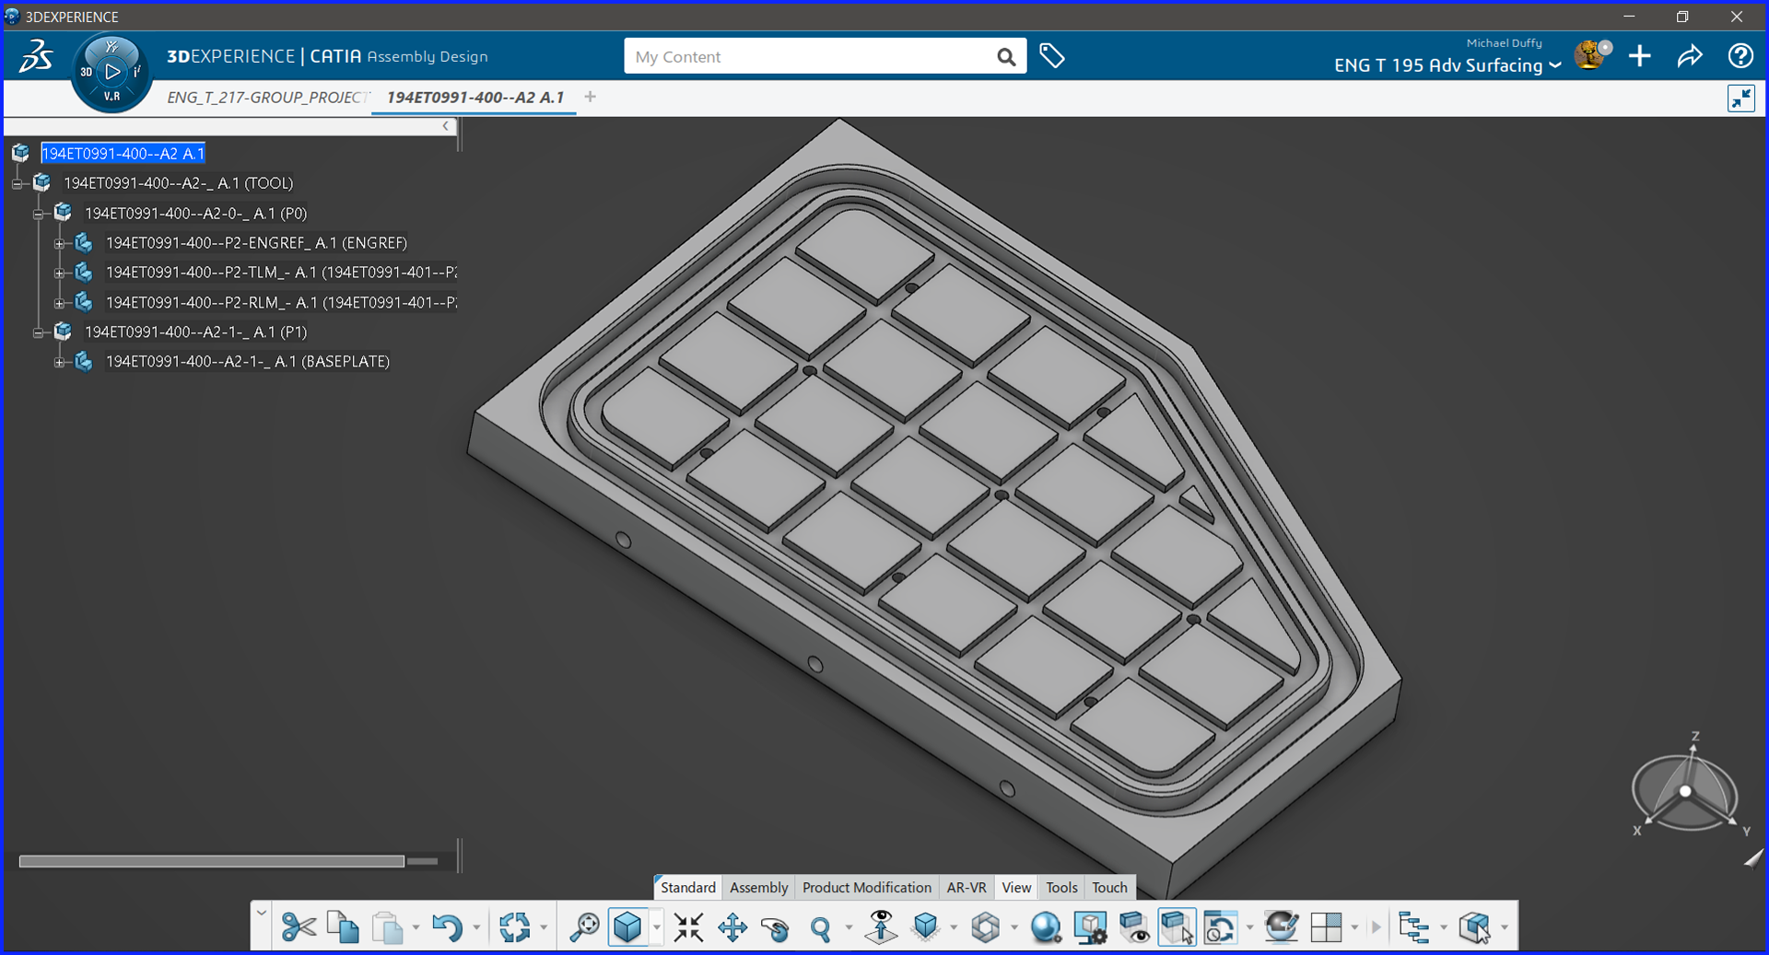Click the 3DS Dassault logo icon
This screenshot has width=1769, height=955.
tap(36, 56)
